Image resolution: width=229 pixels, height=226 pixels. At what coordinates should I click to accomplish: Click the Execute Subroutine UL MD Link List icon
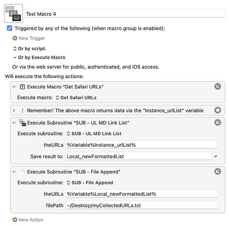tap(22, 123)
